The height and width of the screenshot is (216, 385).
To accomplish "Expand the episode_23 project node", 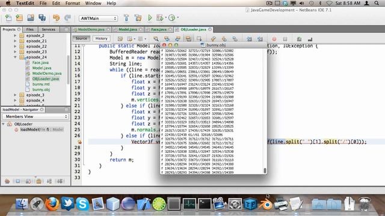I will [x=15, y=52].
